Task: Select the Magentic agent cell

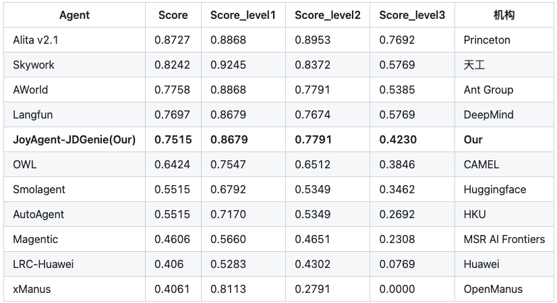Action: [74, 239]
